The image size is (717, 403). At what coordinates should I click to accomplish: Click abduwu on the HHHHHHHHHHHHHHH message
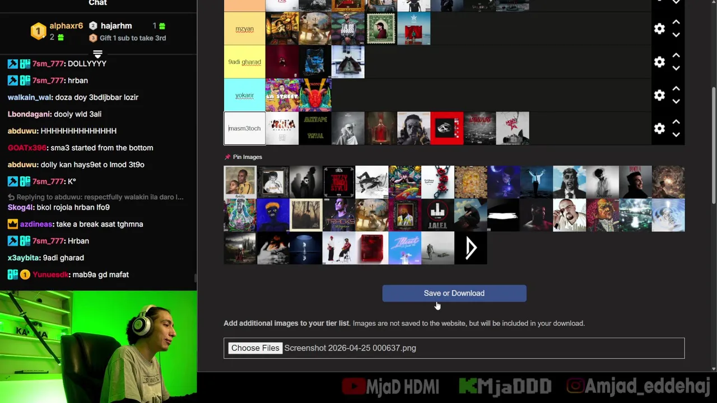[23, 131]
